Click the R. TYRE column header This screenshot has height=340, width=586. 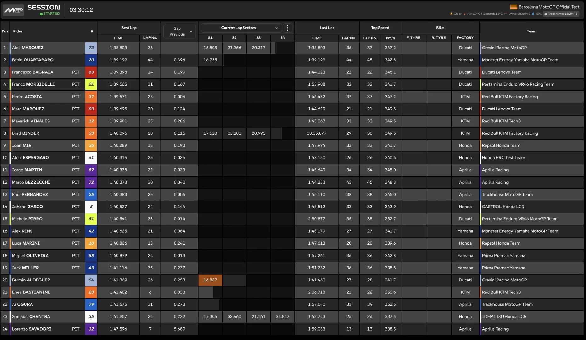[438, 38]
